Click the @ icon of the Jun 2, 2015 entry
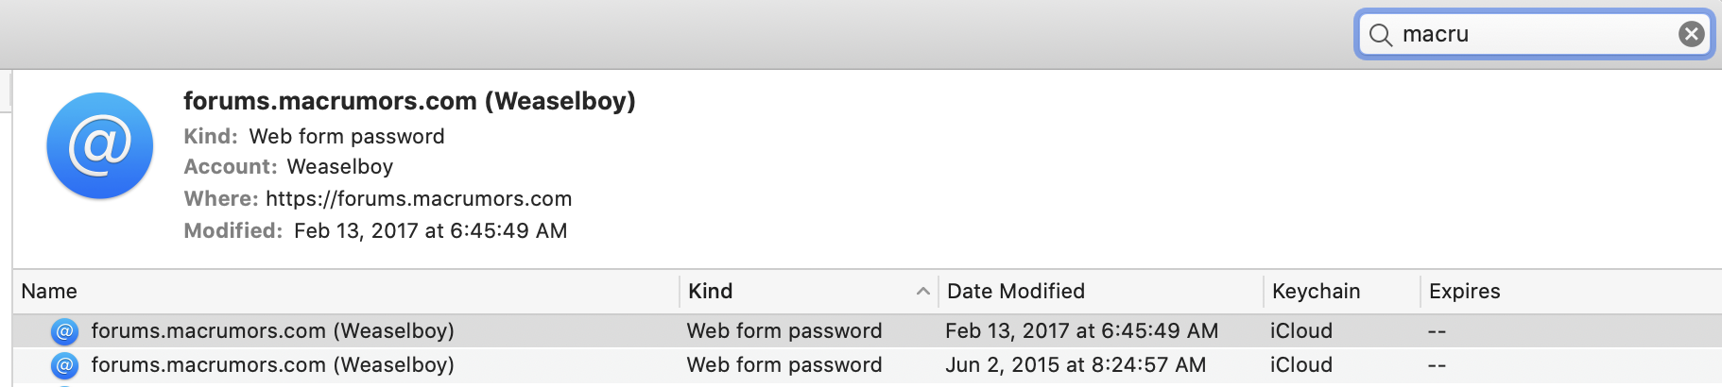This screenshot has height=387, width=1722. [x=64, y=365]
